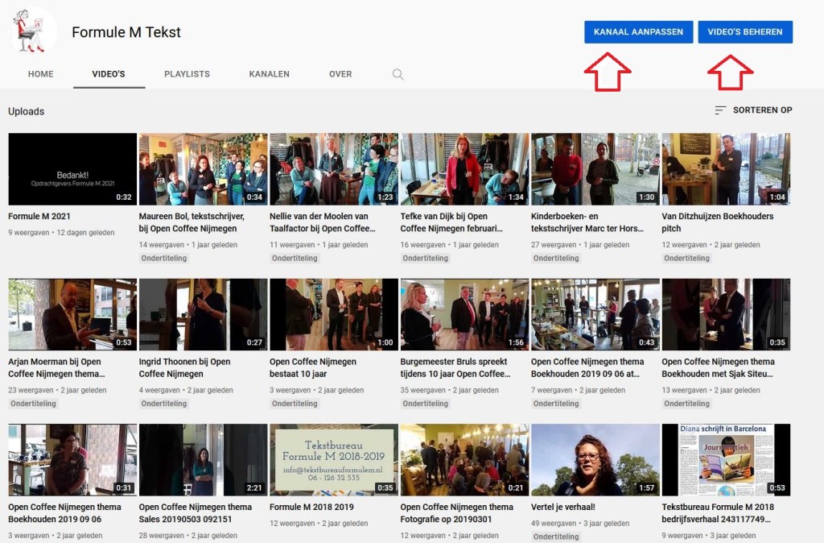The image size is (824, 543).
Task: Open the Formule M 2018 2019 thumbnail
Action: click(333, 459)
